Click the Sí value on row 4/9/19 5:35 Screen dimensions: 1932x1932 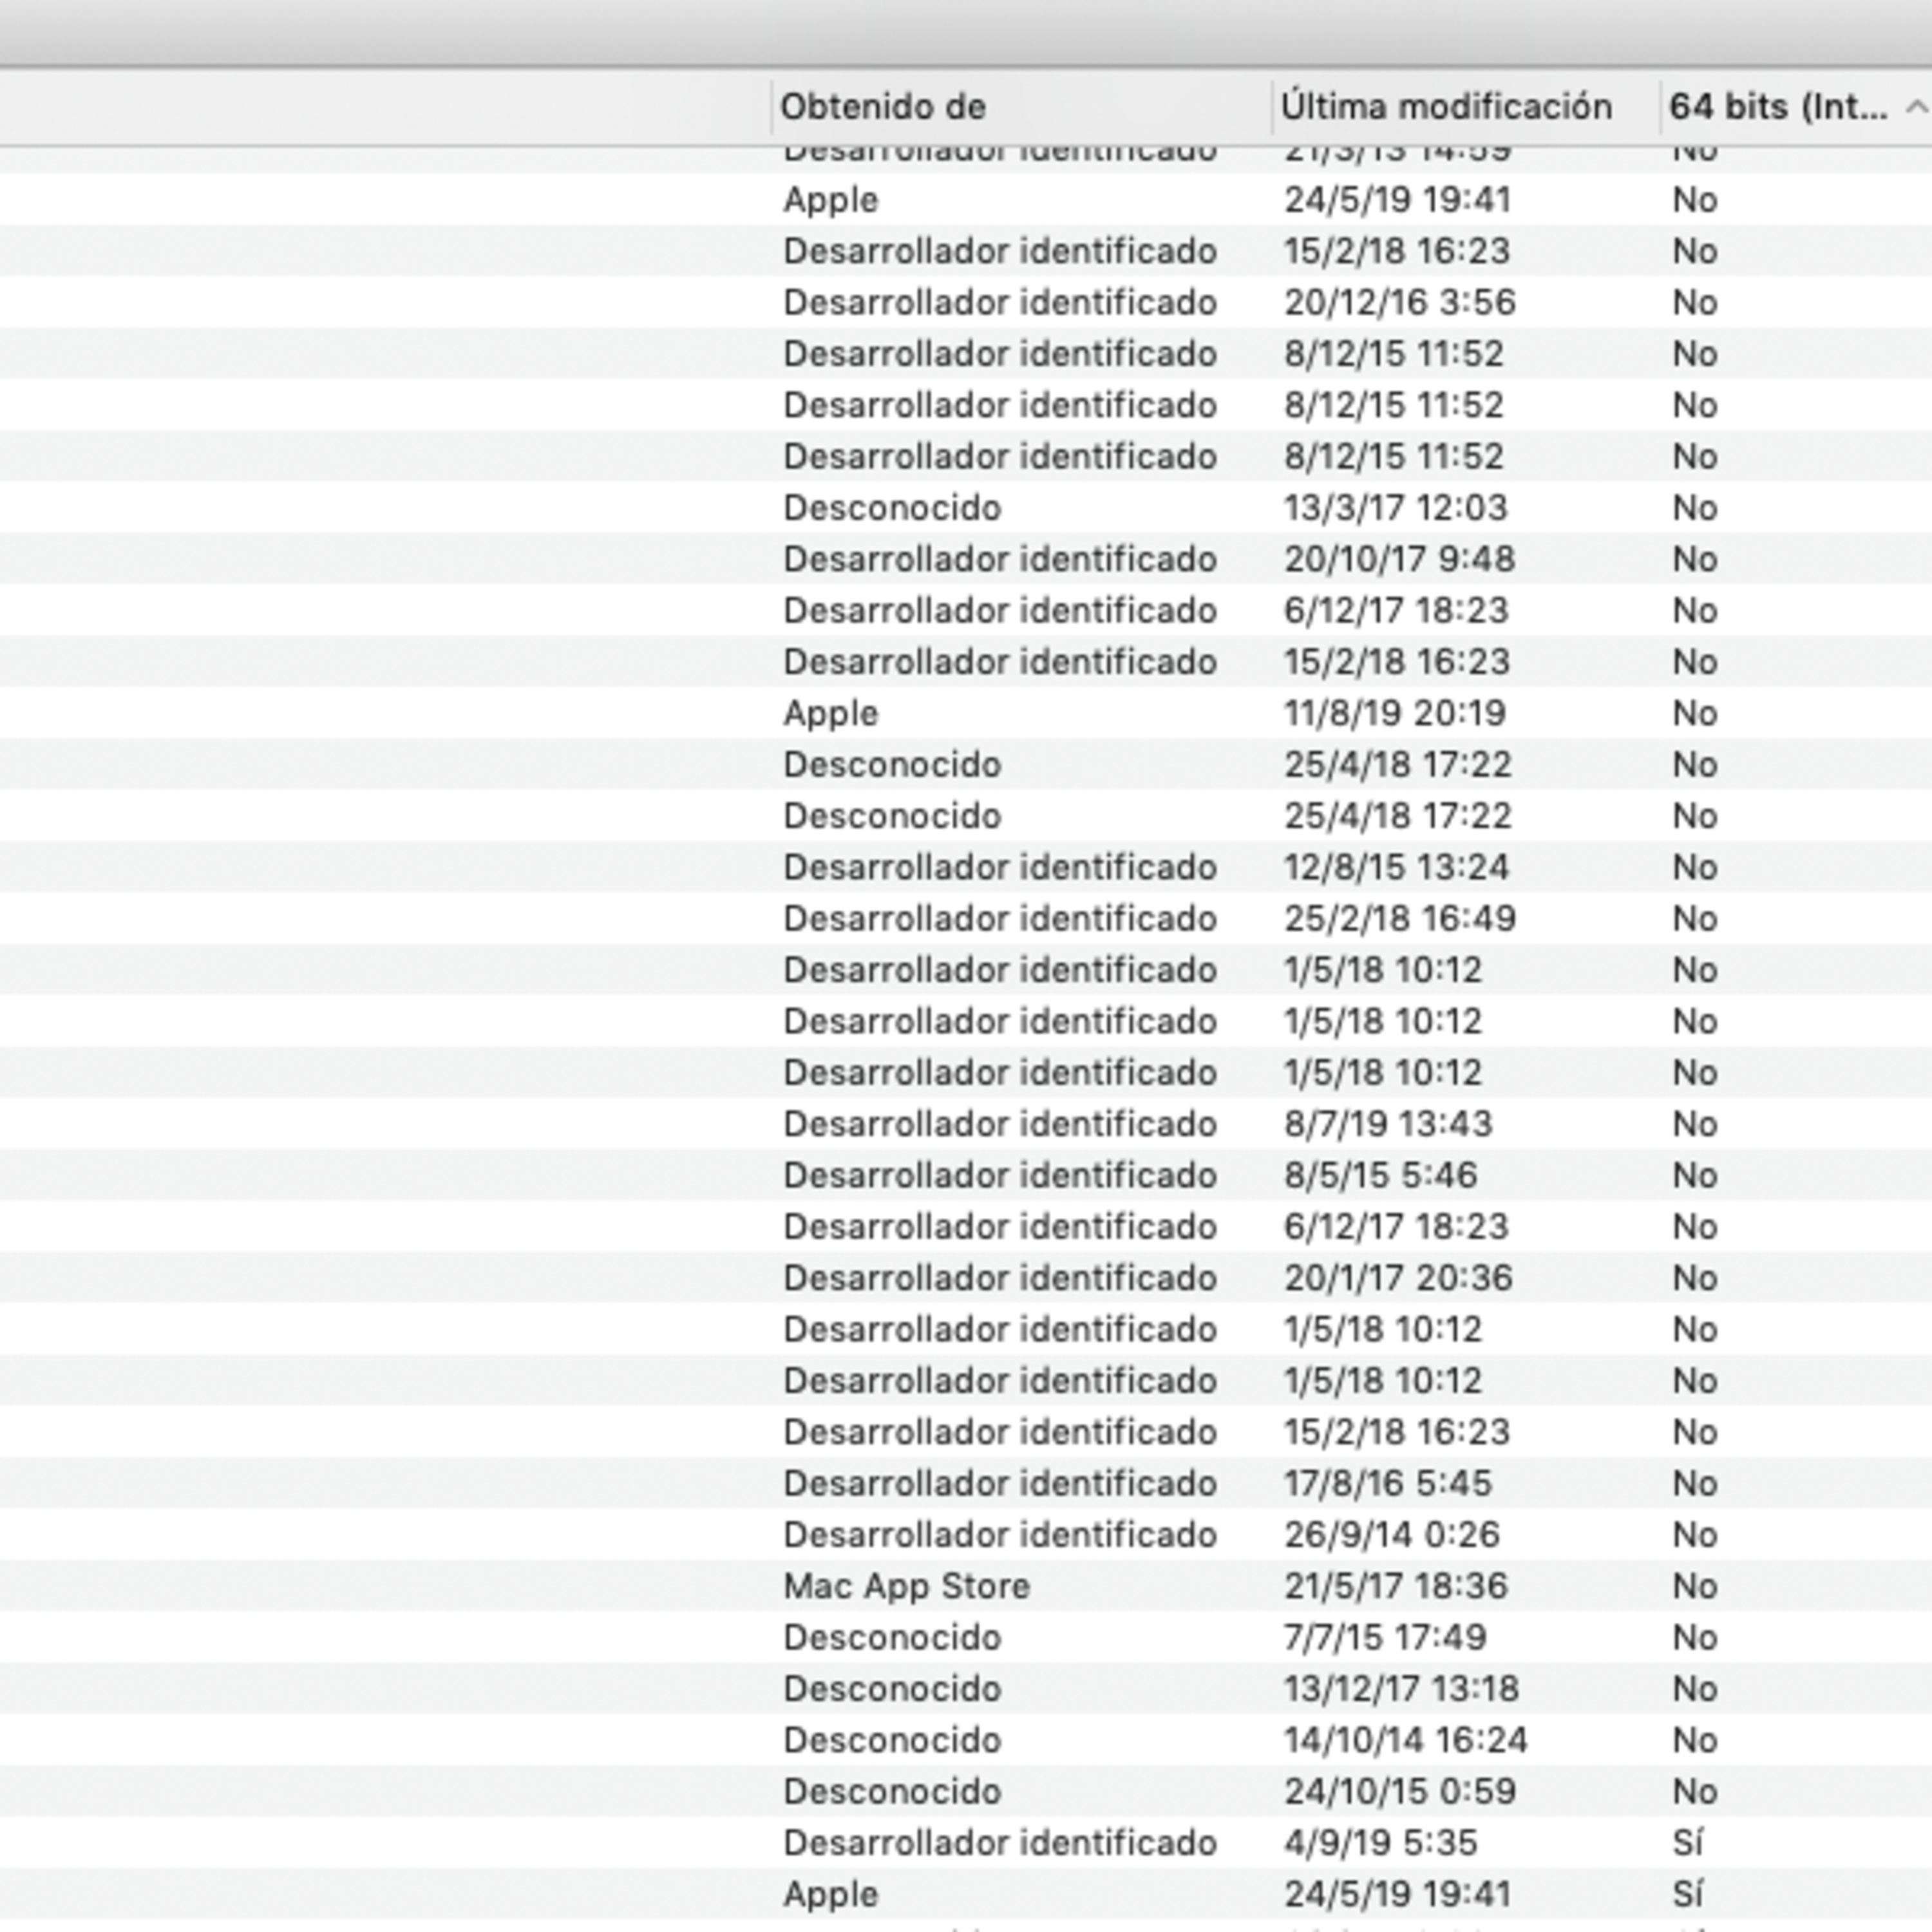click(1688, 1842)
